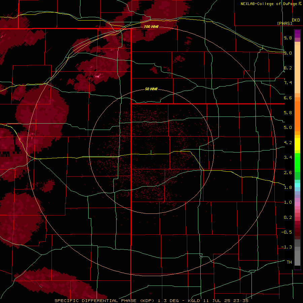Click the 6.6 scale value
Viewport: 303px width, 303px height.
(x=288, y=98)
